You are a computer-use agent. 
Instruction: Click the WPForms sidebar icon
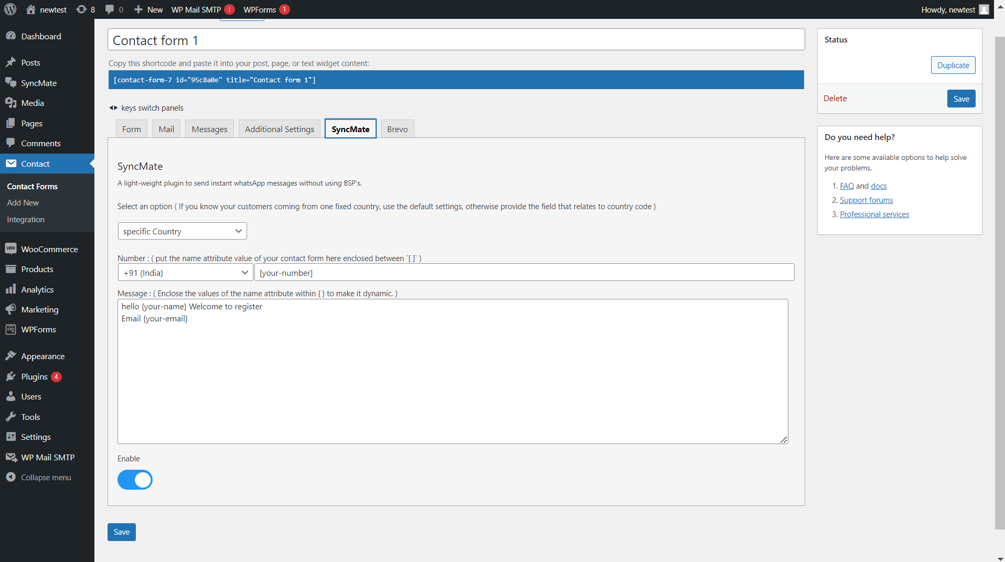click(11, 329)
